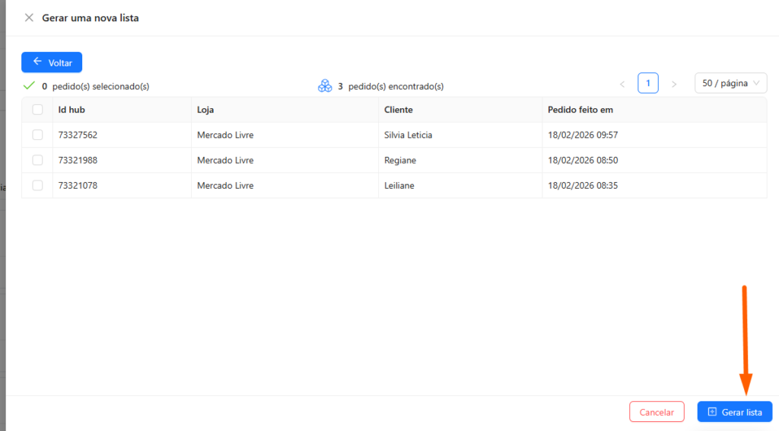Select checkbox for order 73321078

[37, 185]
